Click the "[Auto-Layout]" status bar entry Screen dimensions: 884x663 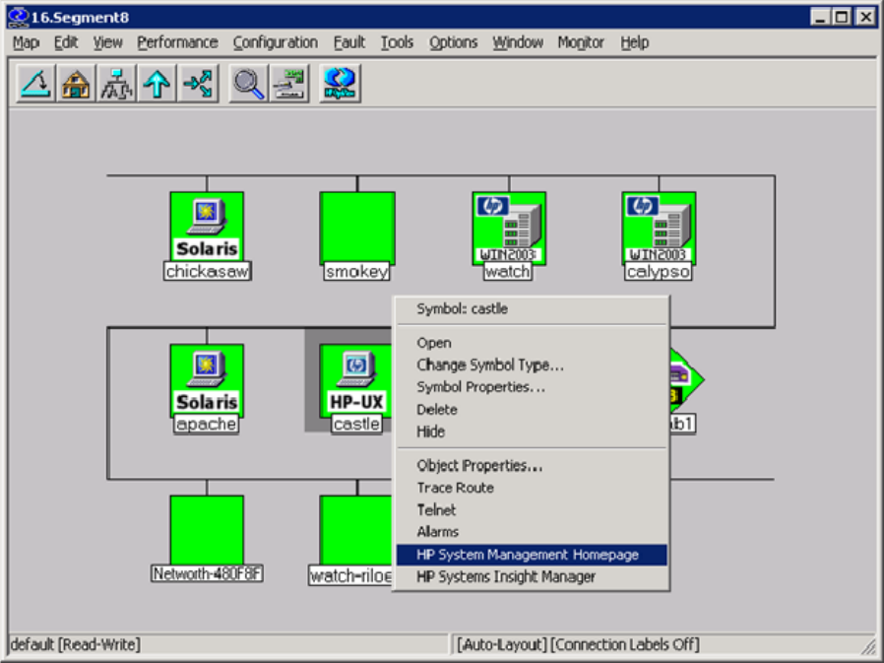coord(502,644)
